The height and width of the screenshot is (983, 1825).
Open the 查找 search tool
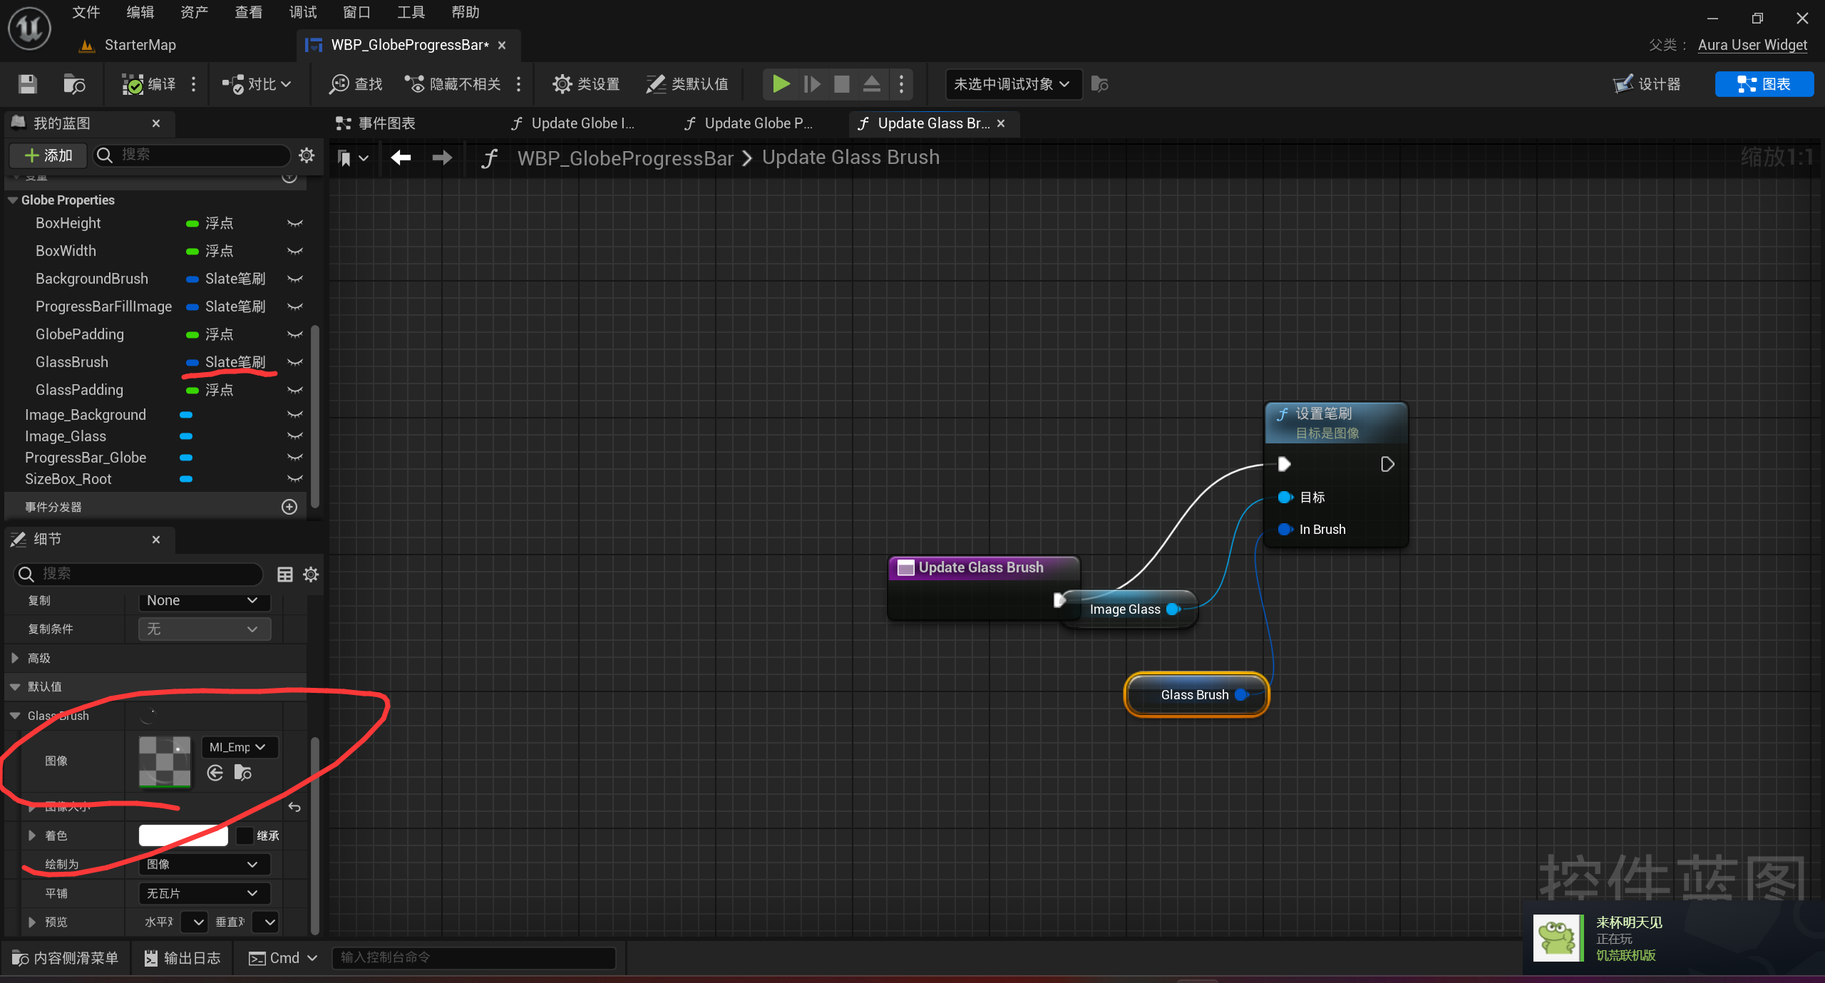[356, 84]
